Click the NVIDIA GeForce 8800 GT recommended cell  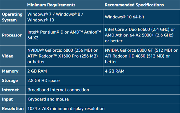[141, 56]
